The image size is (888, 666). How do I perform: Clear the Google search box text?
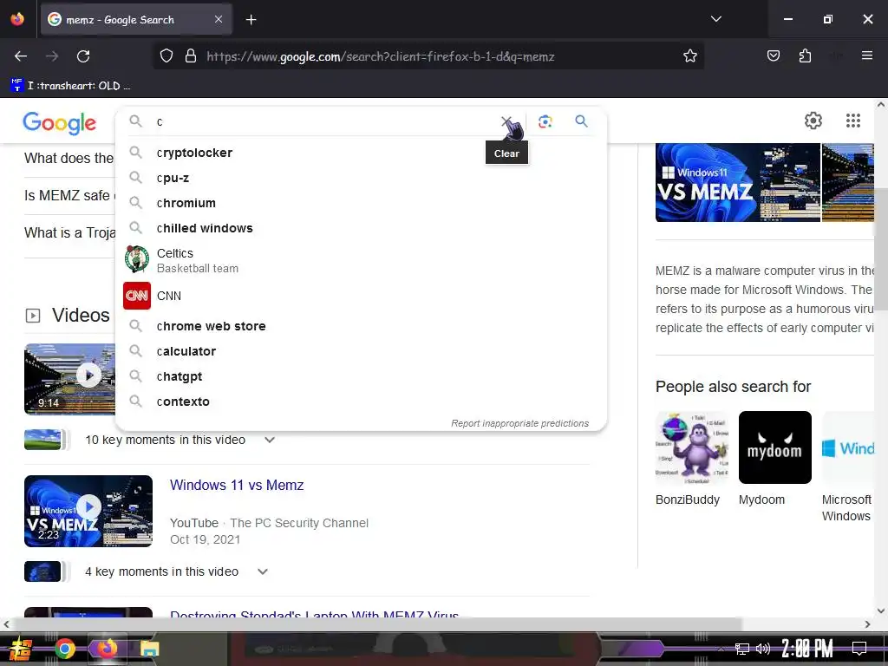506,121
